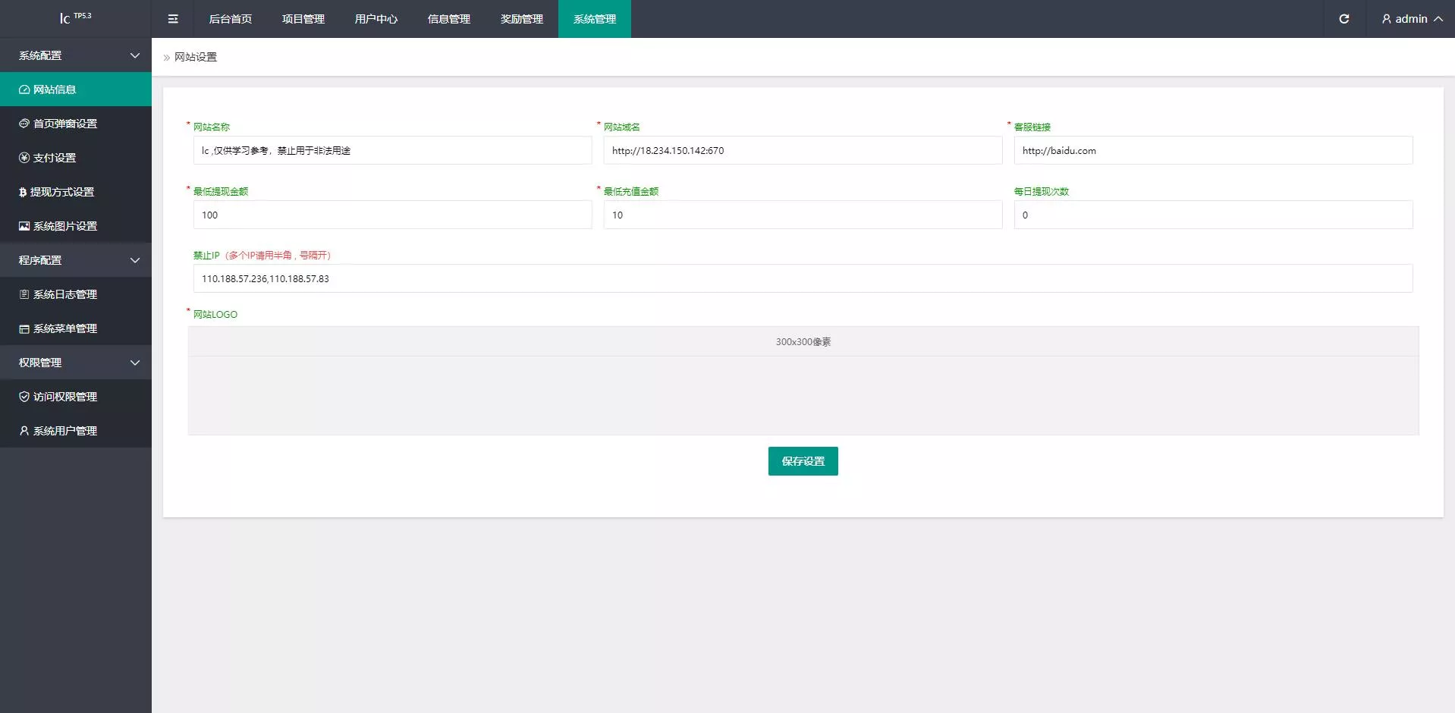Image resolution: width=1455 pixels, height=713 pixels.
Task: Open 系统图片设置 system image settings
Action: [x=65, y=226]
